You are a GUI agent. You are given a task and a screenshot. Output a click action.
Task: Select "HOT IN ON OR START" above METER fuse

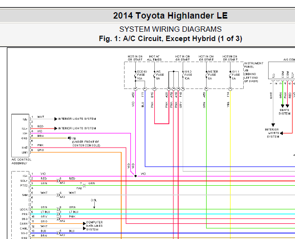[206, 58]
